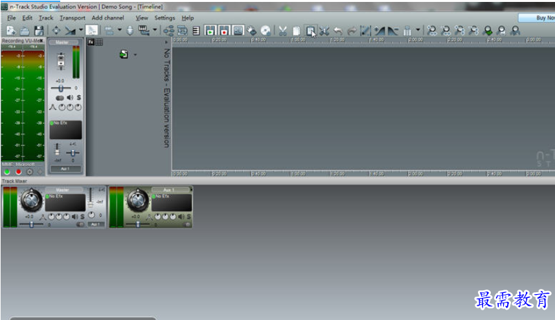
Task: Solo the Master strip with S button
Action: pos(78,98)
